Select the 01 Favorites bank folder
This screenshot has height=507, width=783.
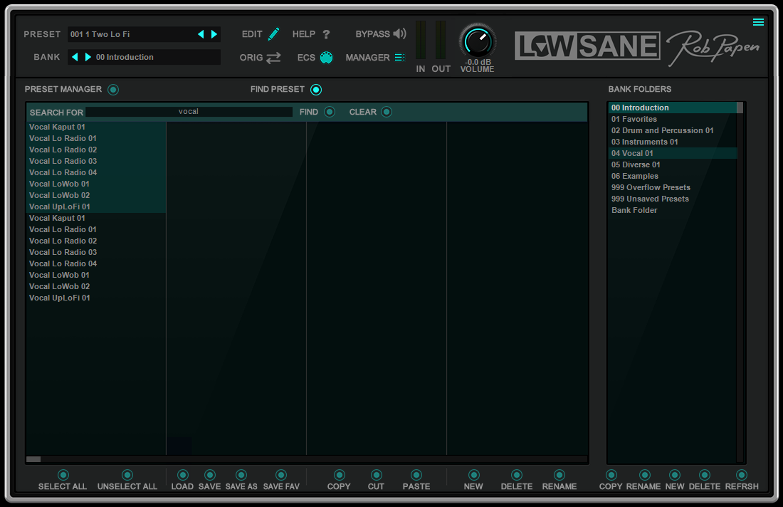[673, 119]
